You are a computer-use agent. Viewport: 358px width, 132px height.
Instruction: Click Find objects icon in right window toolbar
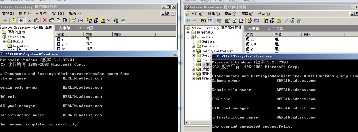(292, 21)
